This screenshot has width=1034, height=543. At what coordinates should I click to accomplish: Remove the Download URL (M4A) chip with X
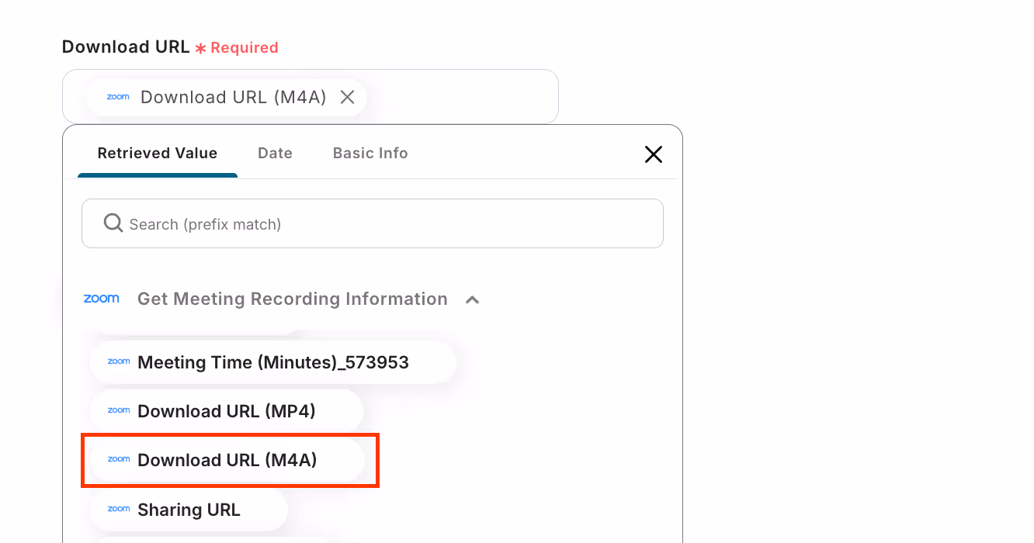pyautogui.click(x=347, y=97)
